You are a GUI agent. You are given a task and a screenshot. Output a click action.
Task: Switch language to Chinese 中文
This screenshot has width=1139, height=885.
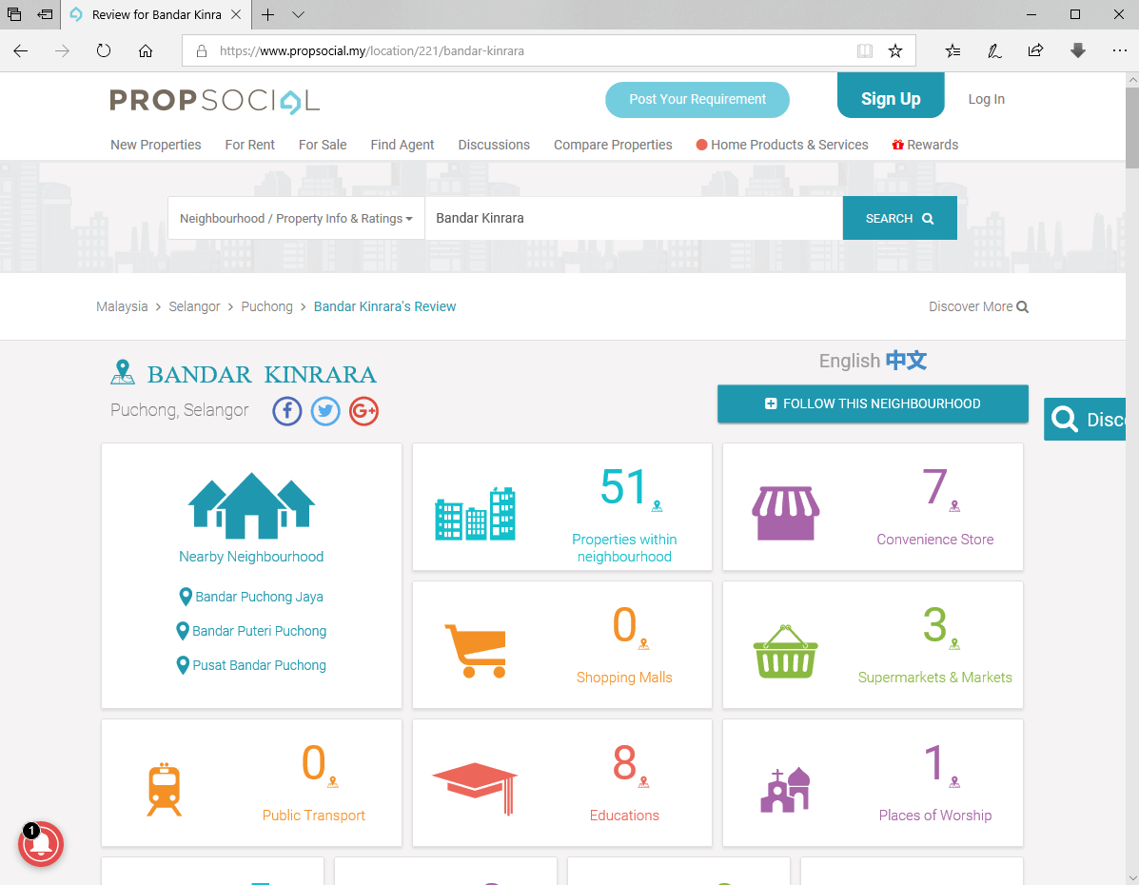pyautogui.click(x=906, y=361)
